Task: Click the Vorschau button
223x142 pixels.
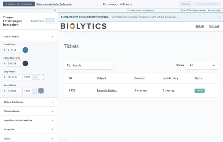Action: coord(186,4)
